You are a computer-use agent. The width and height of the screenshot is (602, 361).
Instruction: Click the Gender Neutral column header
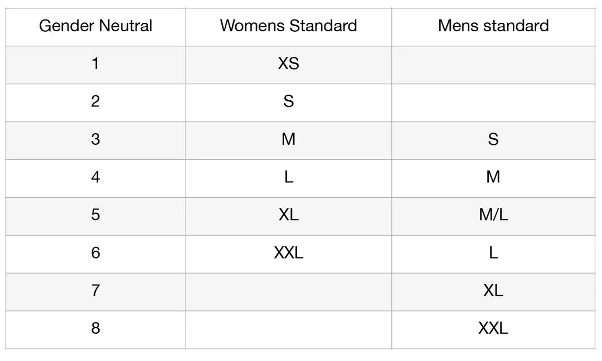click(95, 26)
